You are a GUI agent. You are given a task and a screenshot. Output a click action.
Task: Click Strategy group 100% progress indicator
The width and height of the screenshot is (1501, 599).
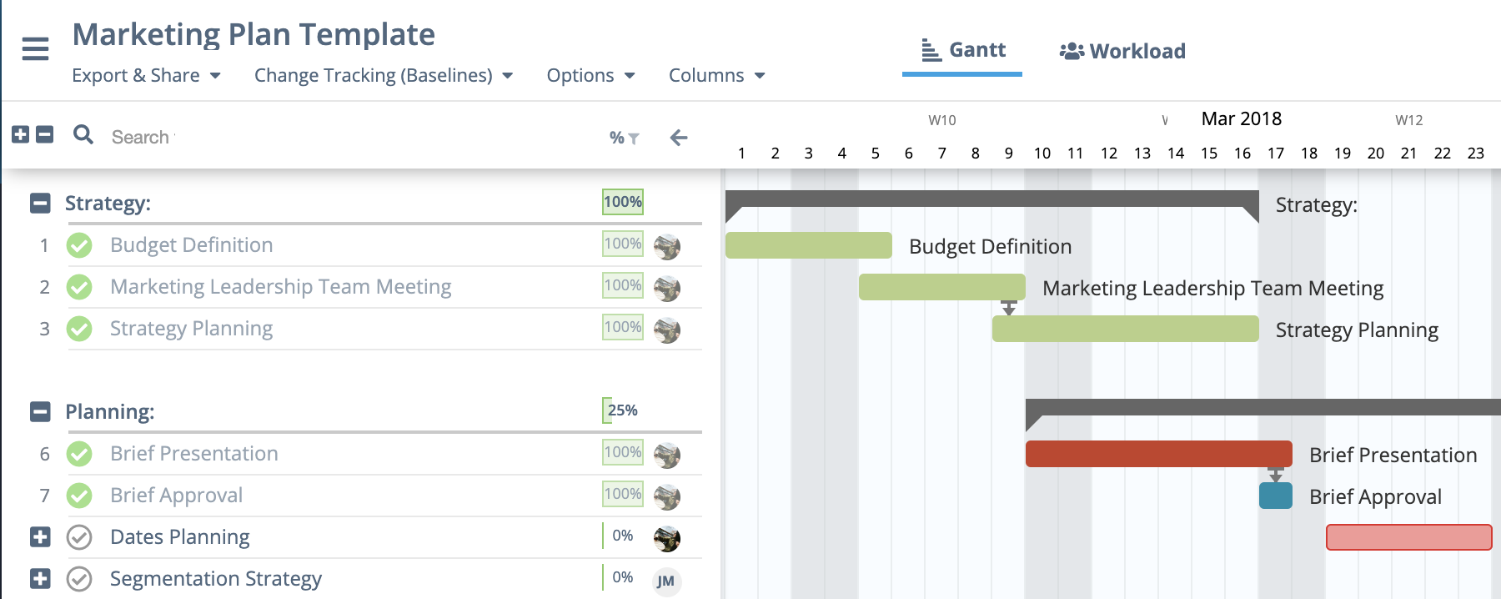tap(623, 202)
